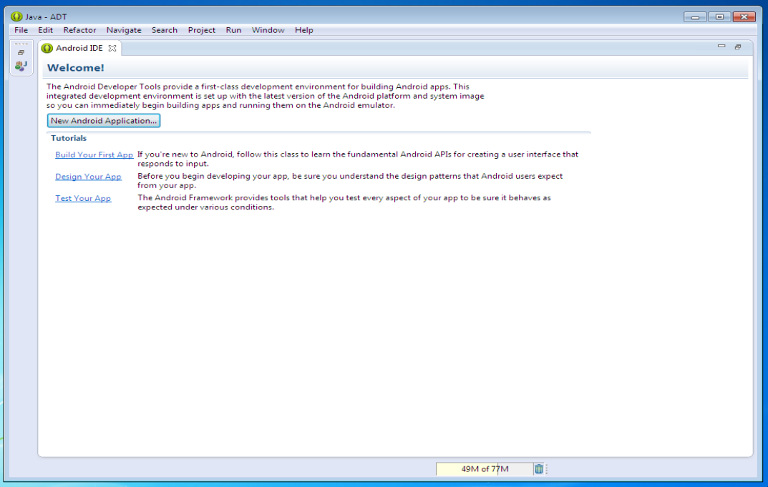Open Design Your App tutorial link

pos(88,177)
